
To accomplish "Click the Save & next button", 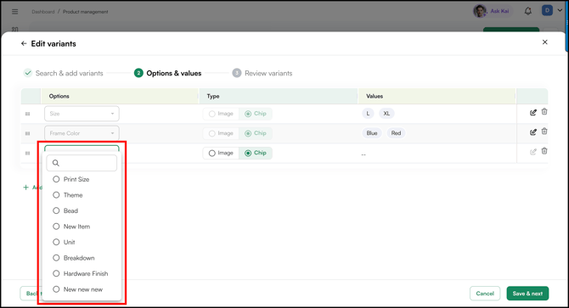I will [527, 294].
